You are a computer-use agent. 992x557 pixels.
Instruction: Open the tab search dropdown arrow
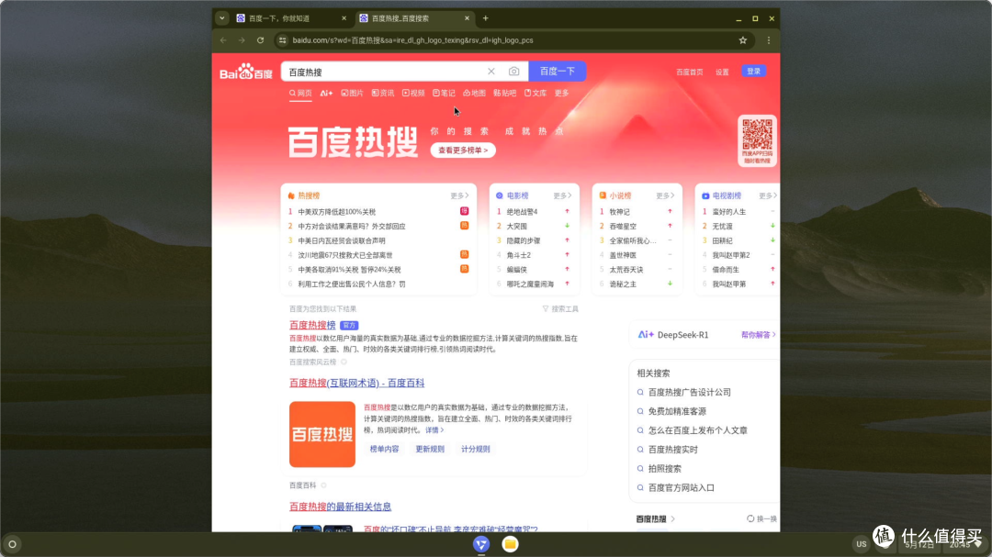click(x=222, y=18)
